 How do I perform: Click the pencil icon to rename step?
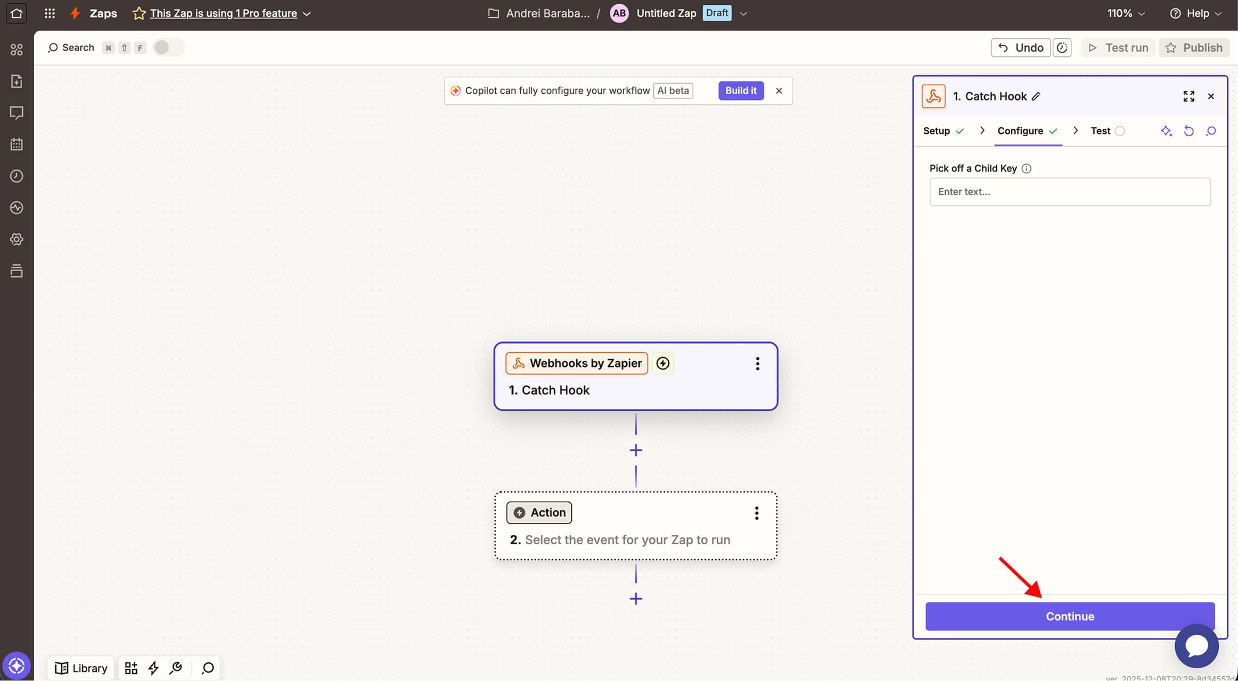point(1036,96)
